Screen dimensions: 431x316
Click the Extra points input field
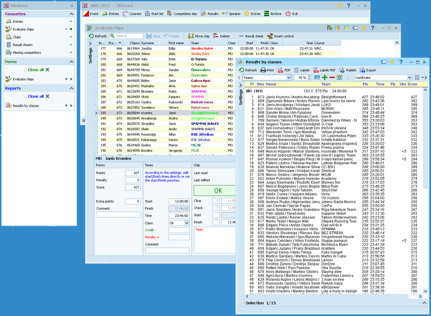tap(133, 201)
